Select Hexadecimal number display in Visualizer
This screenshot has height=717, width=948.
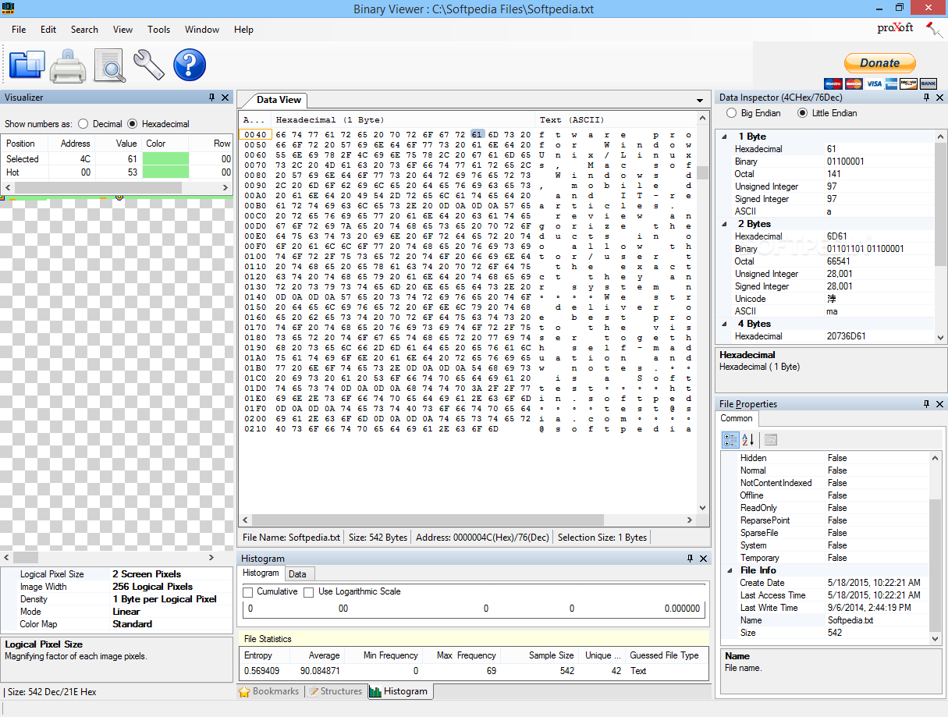[133, 124]
